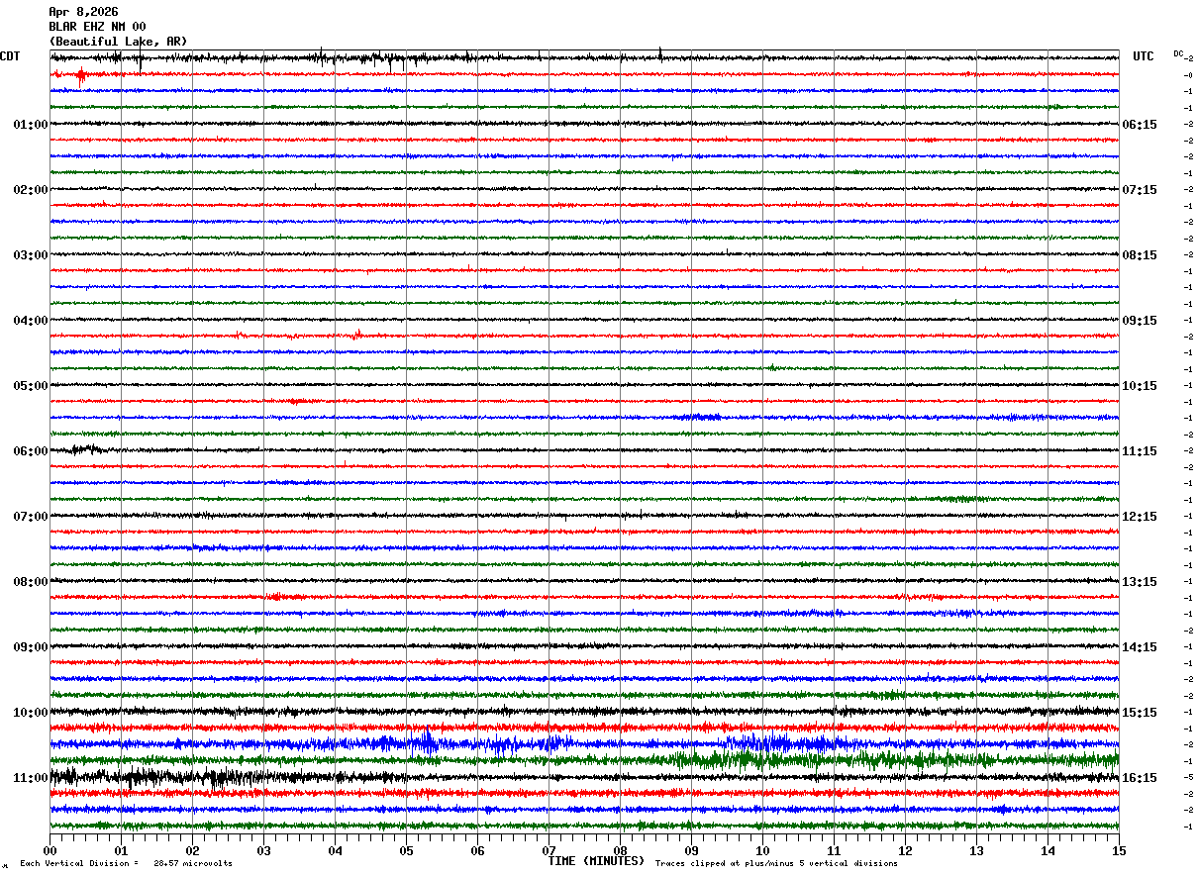Click the 14:15 UTC time label
The width and height of the screenshot is (1198, 877).
click(1140, 647)
